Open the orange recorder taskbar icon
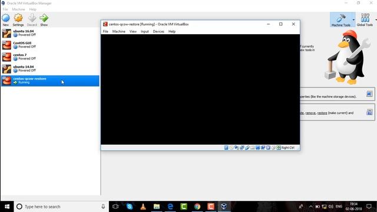377x212 pixels. [211, 207]
